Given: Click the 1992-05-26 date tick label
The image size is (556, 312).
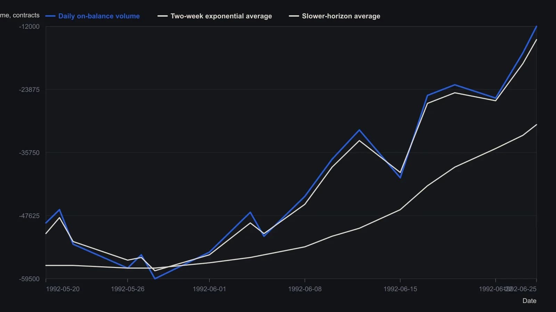Looking at the screenshot, I should pos(128,289).
